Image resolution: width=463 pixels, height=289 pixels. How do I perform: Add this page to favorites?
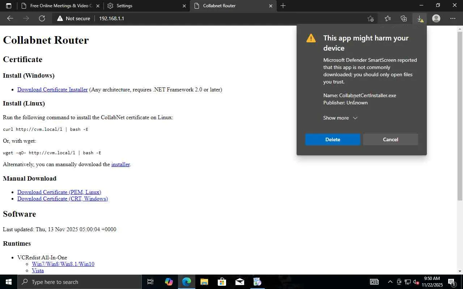click(x=370, y=18)
